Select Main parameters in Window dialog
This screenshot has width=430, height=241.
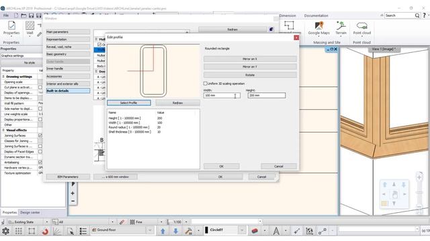coord(68,32)
